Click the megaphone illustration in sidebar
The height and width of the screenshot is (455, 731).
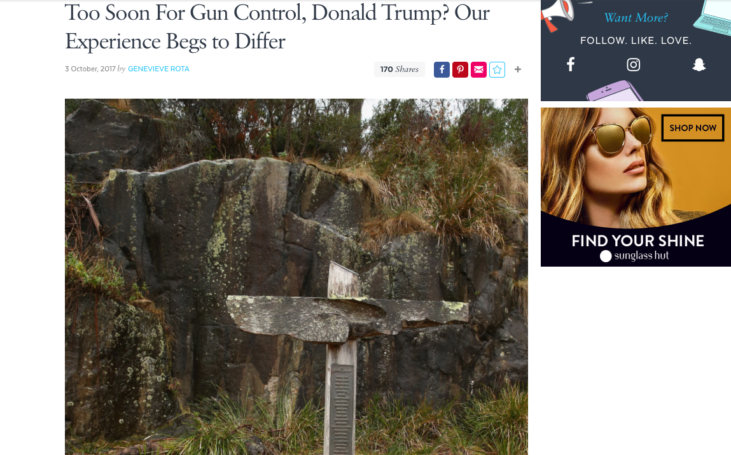point(558,14)
